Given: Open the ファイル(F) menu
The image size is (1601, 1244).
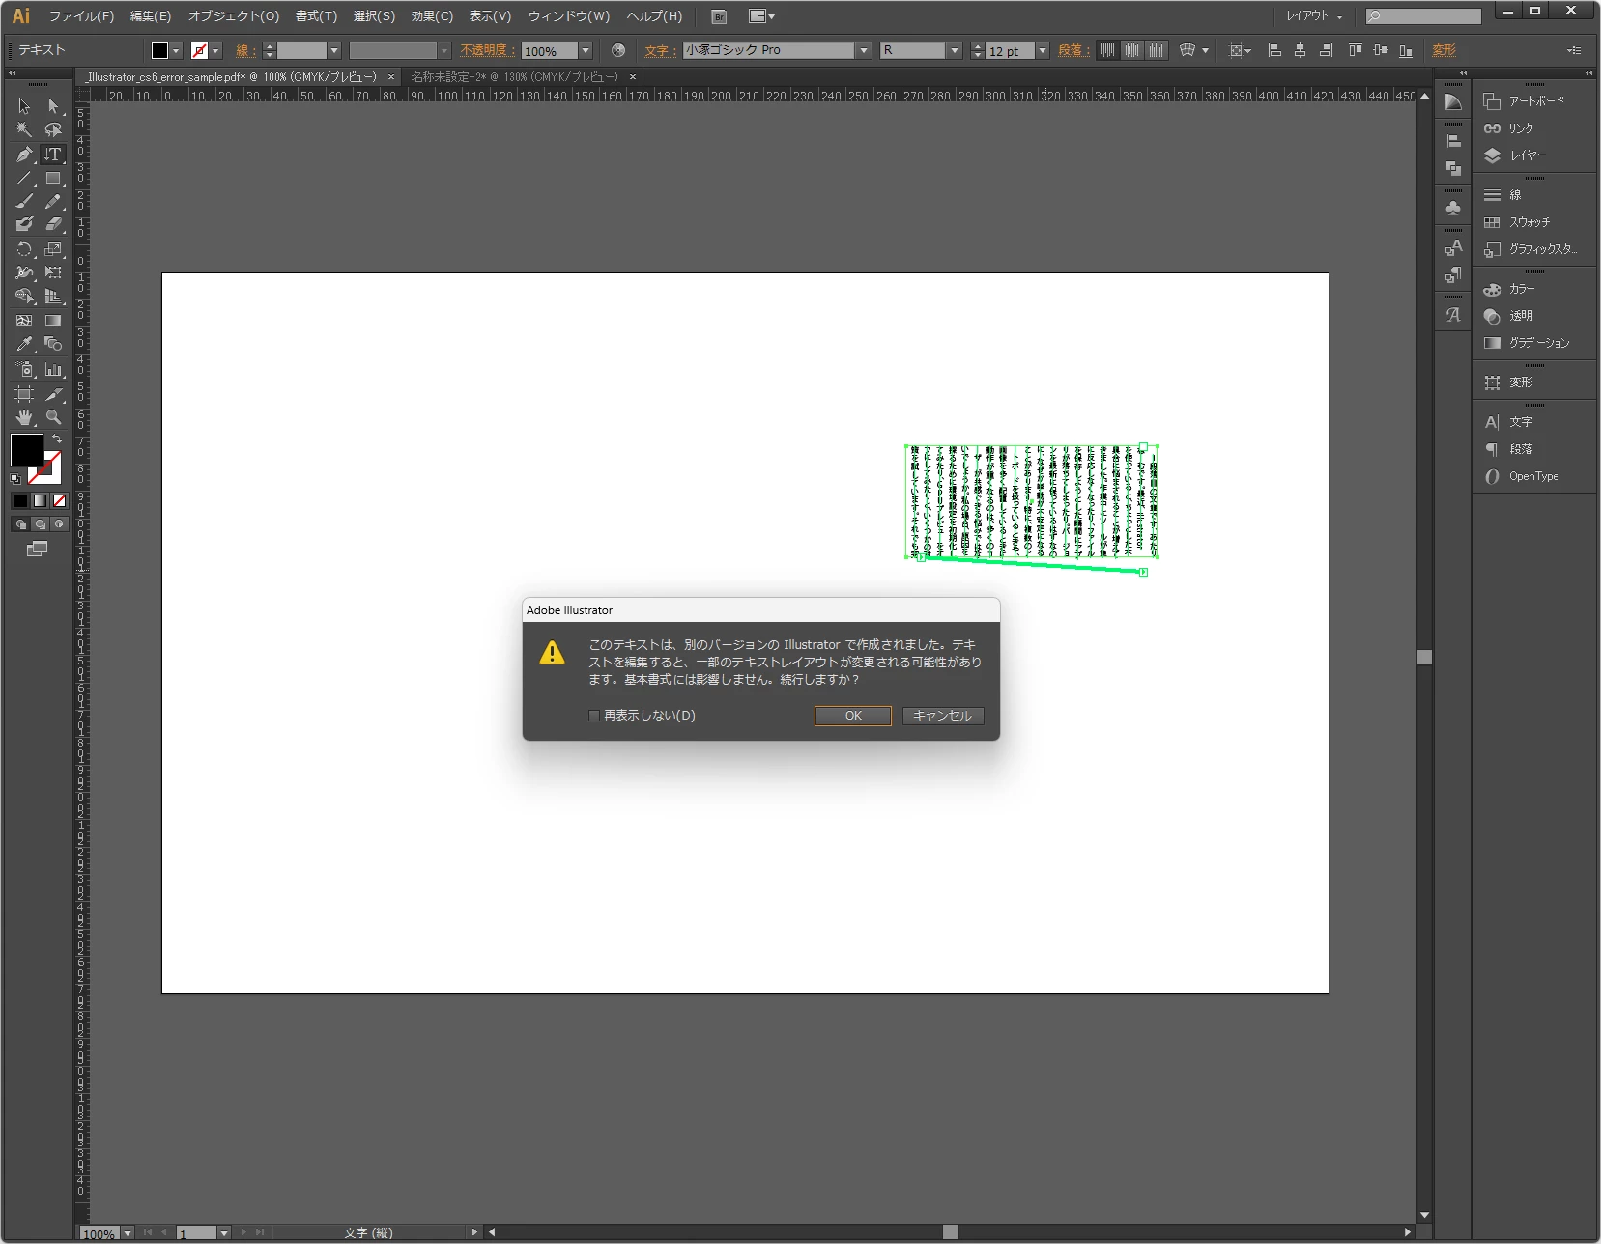Looking at the screenshot, I should (x=81, y=16).
